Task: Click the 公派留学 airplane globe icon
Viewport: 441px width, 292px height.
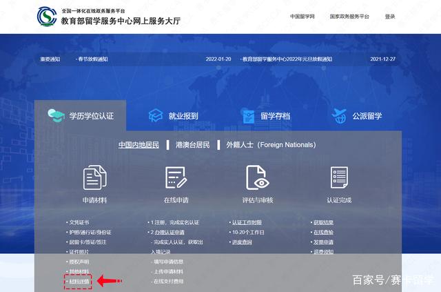Action: 339,116
